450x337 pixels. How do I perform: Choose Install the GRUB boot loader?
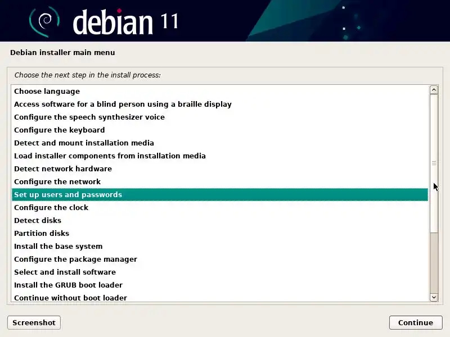(220, 285)
